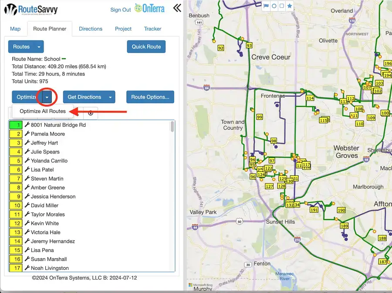Image resolution: width=392 pixels, height=293 pixels.
Task: Choose Optimize All Routes menu entry
Action: click(43, 111)
